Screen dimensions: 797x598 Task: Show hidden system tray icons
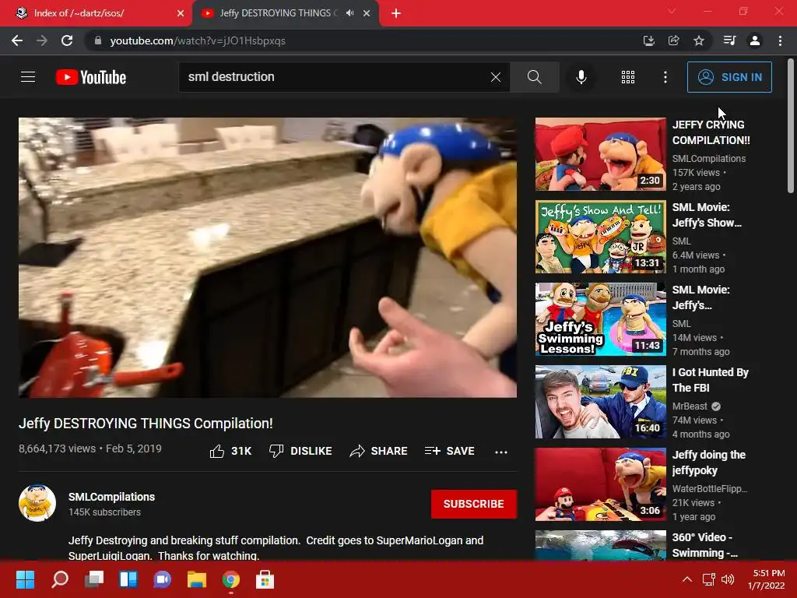point(687,579)
